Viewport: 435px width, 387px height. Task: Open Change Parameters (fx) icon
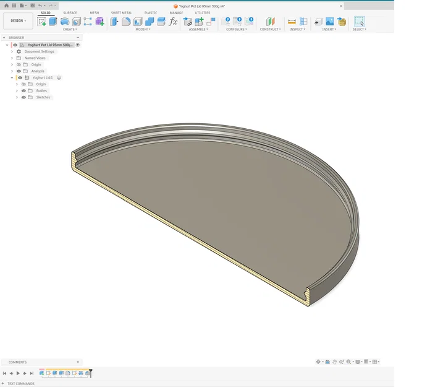click(x=173, y=22)
